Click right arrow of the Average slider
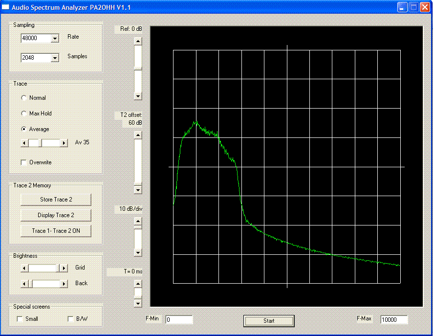Viewport: 434px width, 336px height. tap(64, 143)
